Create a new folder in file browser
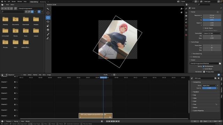223x125 pixels. [x=15, y=8]
